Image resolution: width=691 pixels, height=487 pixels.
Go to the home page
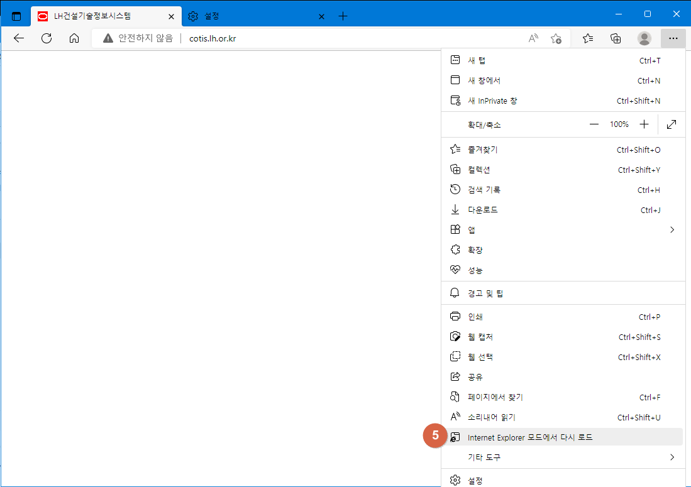(x=74, y=38)
